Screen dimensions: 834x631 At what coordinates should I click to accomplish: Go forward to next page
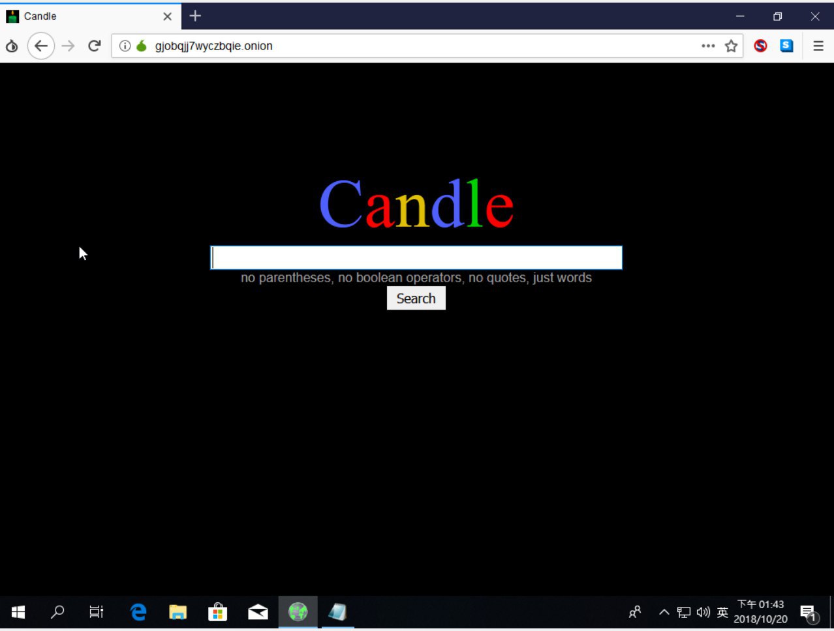[68, 46]
